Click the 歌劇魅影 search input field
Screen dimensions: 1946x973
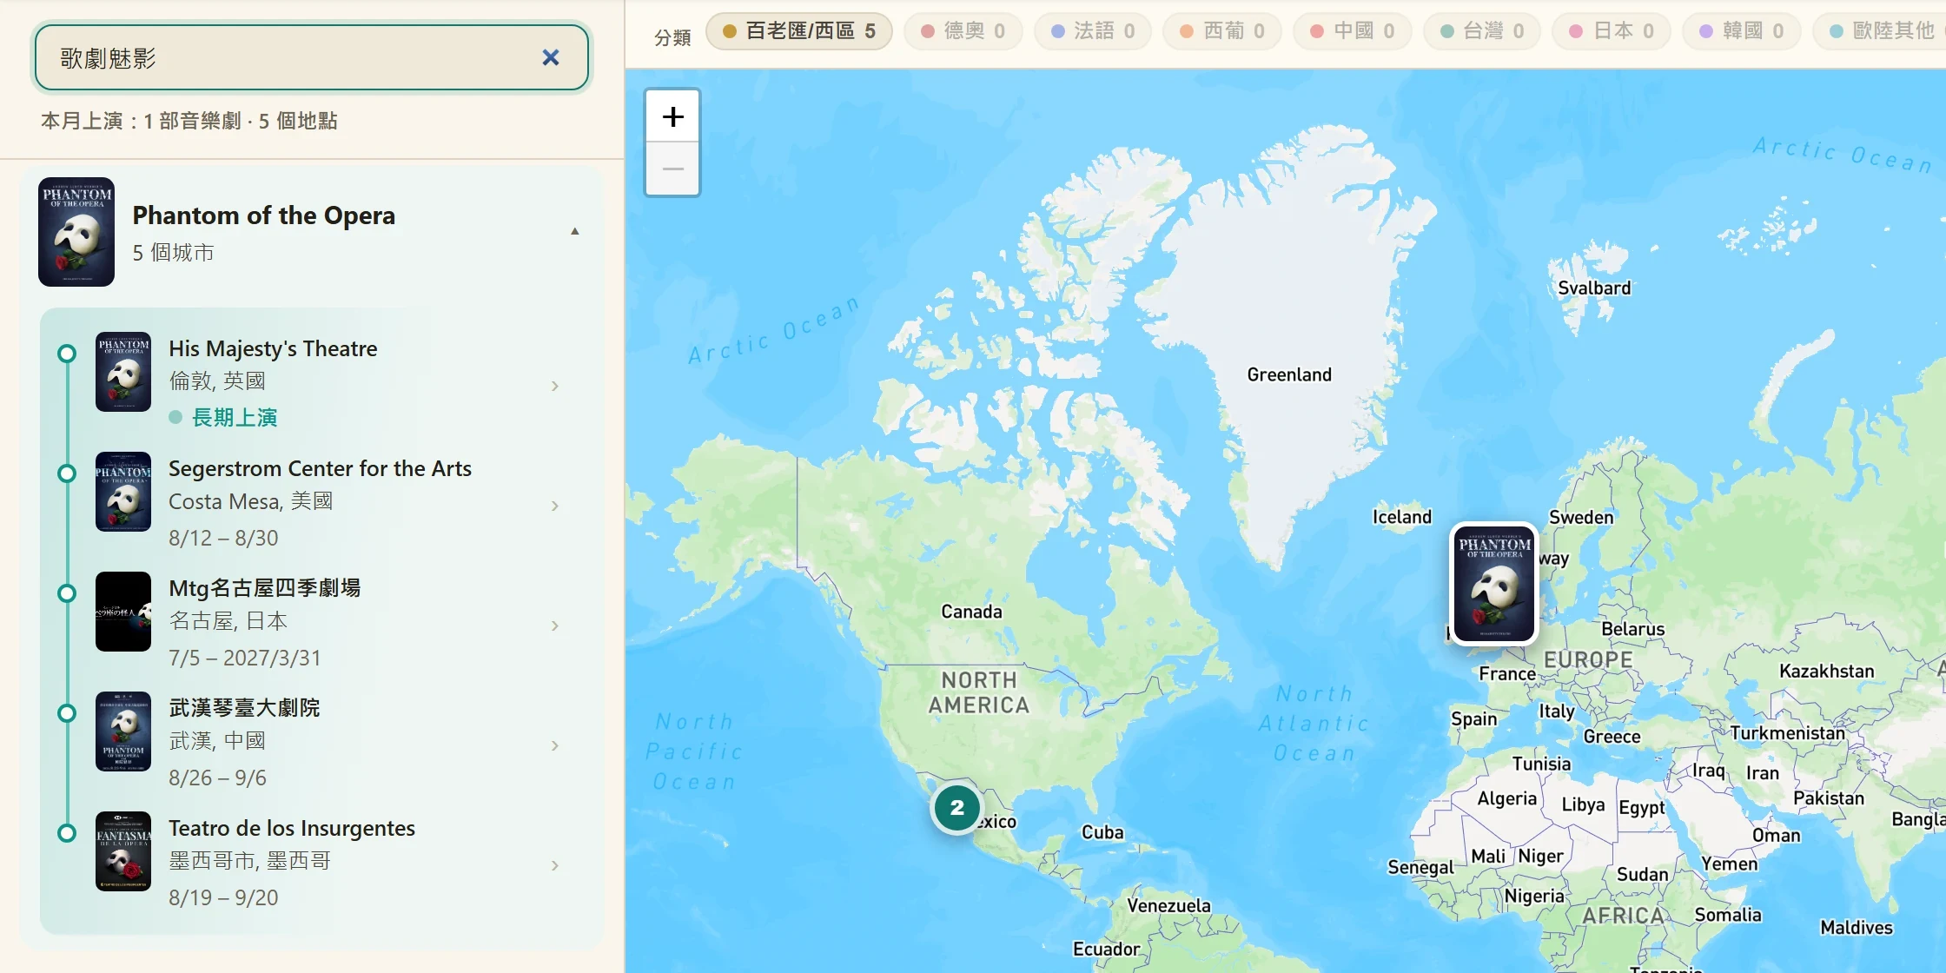tap(311, 57)
